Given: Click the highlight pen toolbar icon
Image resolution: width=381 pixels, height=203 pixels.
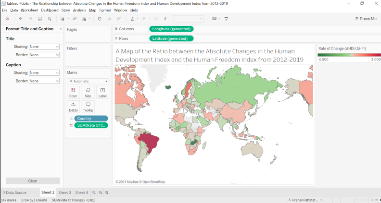Looking at the screenshot, I should (132, 19).
